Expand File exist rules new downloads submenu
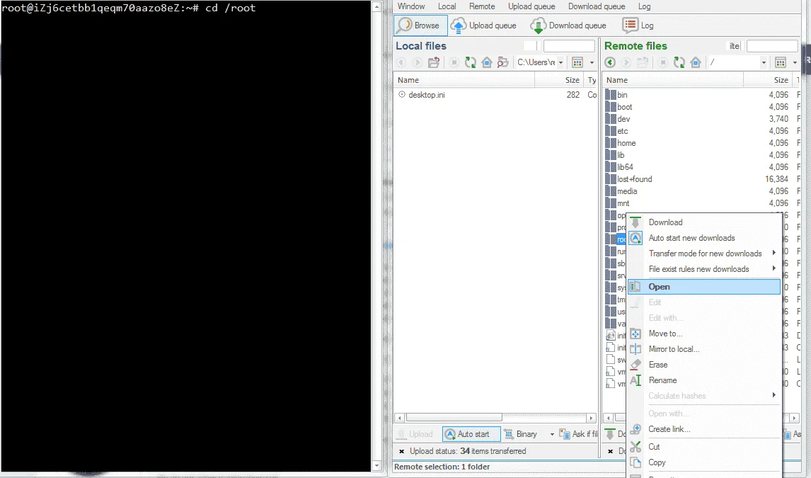The image size is (811, 478). [x=703, y=269]
